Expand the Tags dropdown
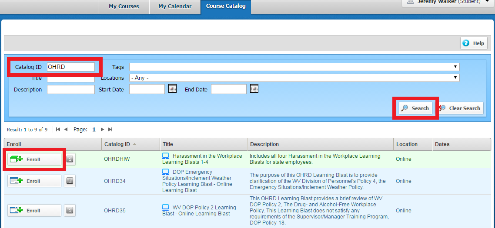 (294, 67)
